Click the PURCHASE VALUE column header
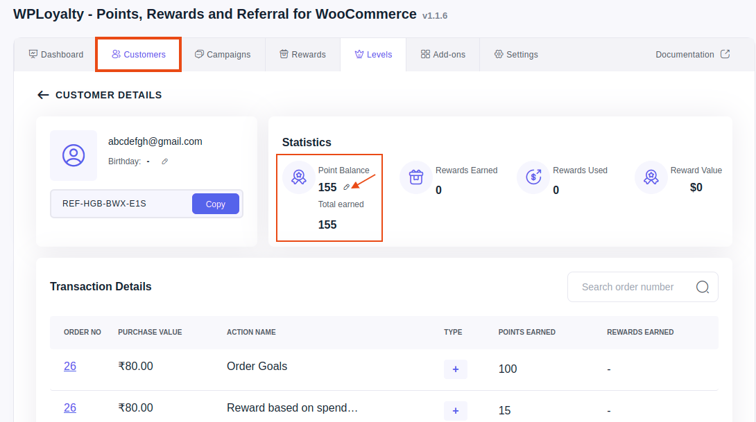 point(150,333)
